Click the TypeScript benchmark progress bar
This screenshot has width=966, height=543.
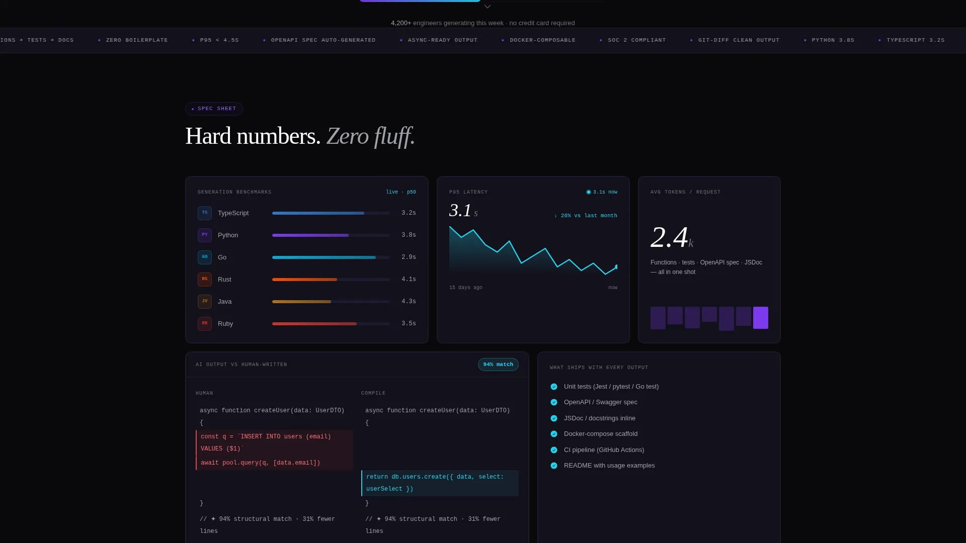click(x=331, y=213)
